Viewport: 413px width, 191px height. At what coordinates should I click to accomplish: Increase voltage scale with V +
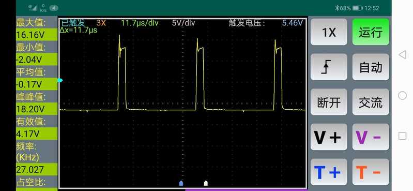point(329,137)
